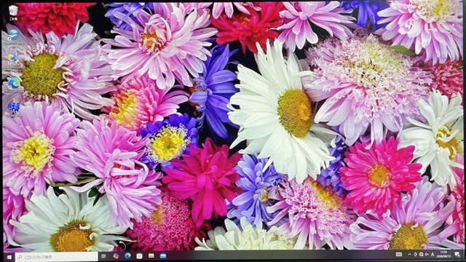Viewport: 466px width, 262px height.
Task: Select the colorful Windows-tools desktop shortcut
Action: point(13,61)
